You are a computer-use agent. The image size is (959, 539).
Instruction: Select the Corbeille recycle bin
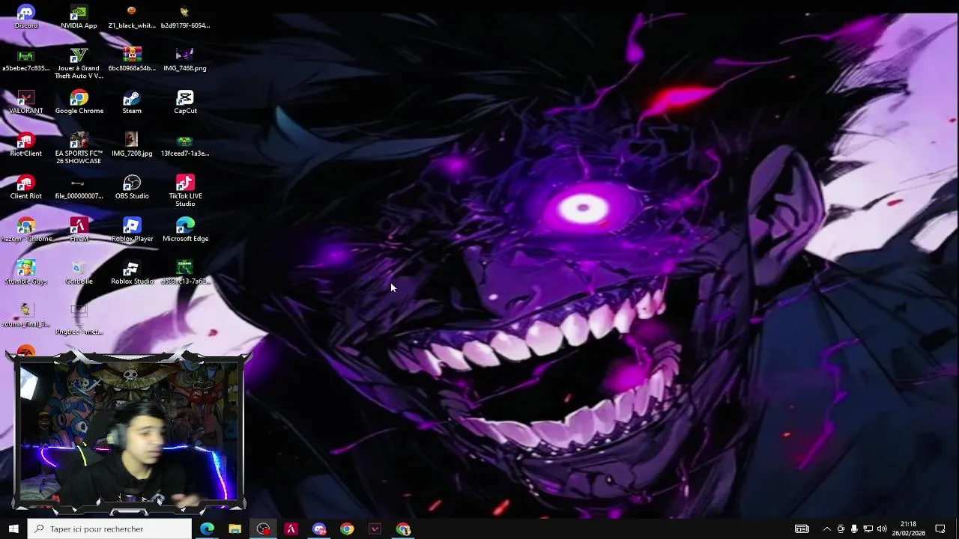79,273
